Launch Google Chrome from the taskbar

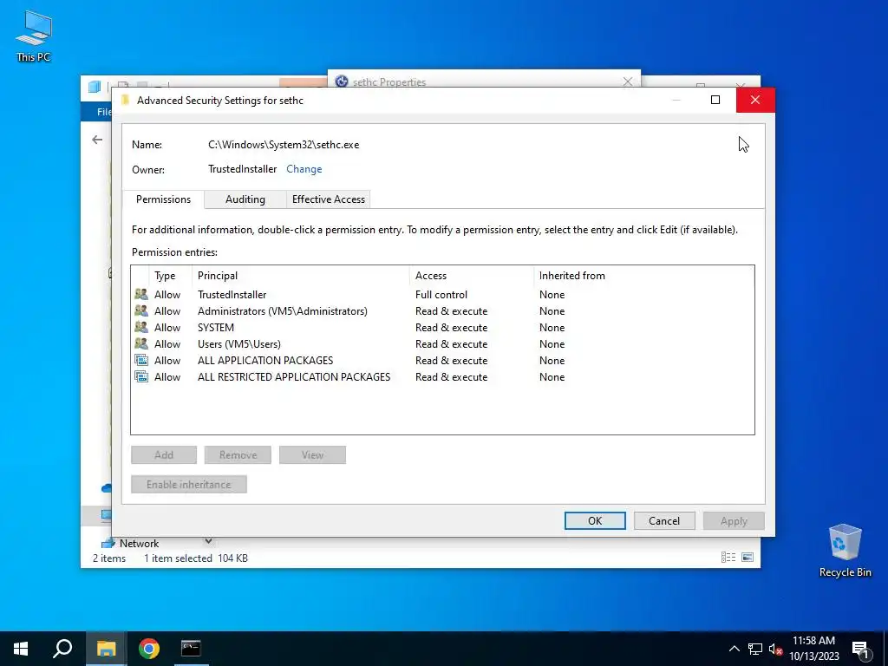pyautogui.click(x=148, y=649)
